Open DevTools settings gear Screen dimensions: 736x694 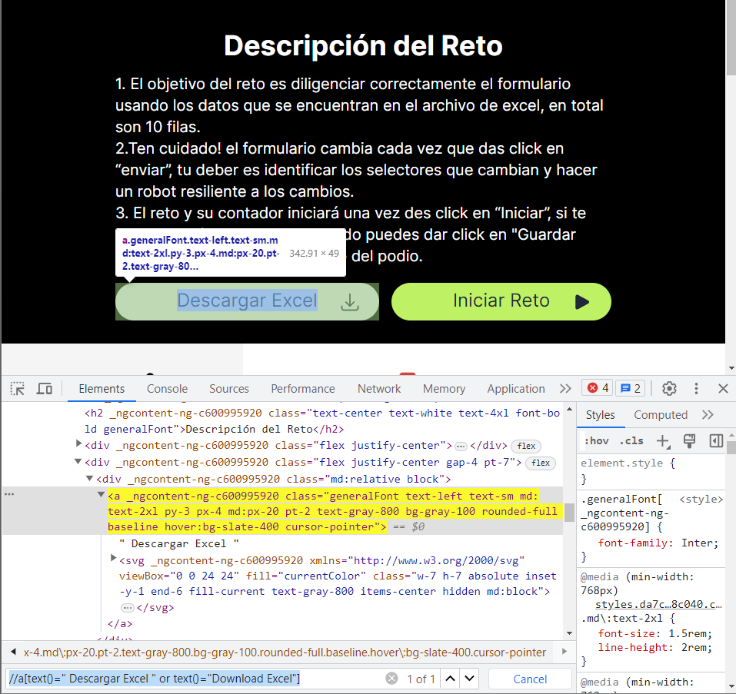669,388
